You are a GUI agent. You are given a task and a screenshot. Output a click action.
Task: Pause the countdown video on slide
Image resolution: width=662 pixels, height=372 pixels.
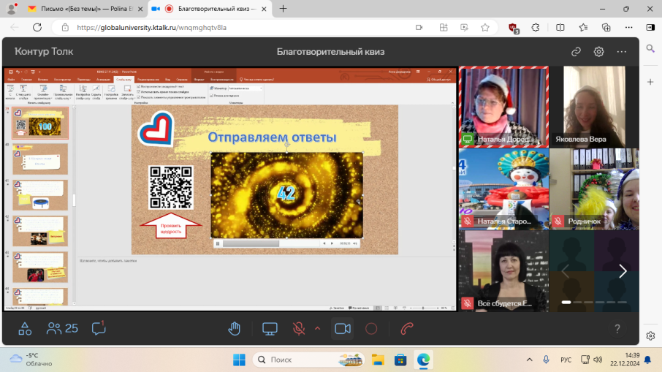(x=218, y=243)
